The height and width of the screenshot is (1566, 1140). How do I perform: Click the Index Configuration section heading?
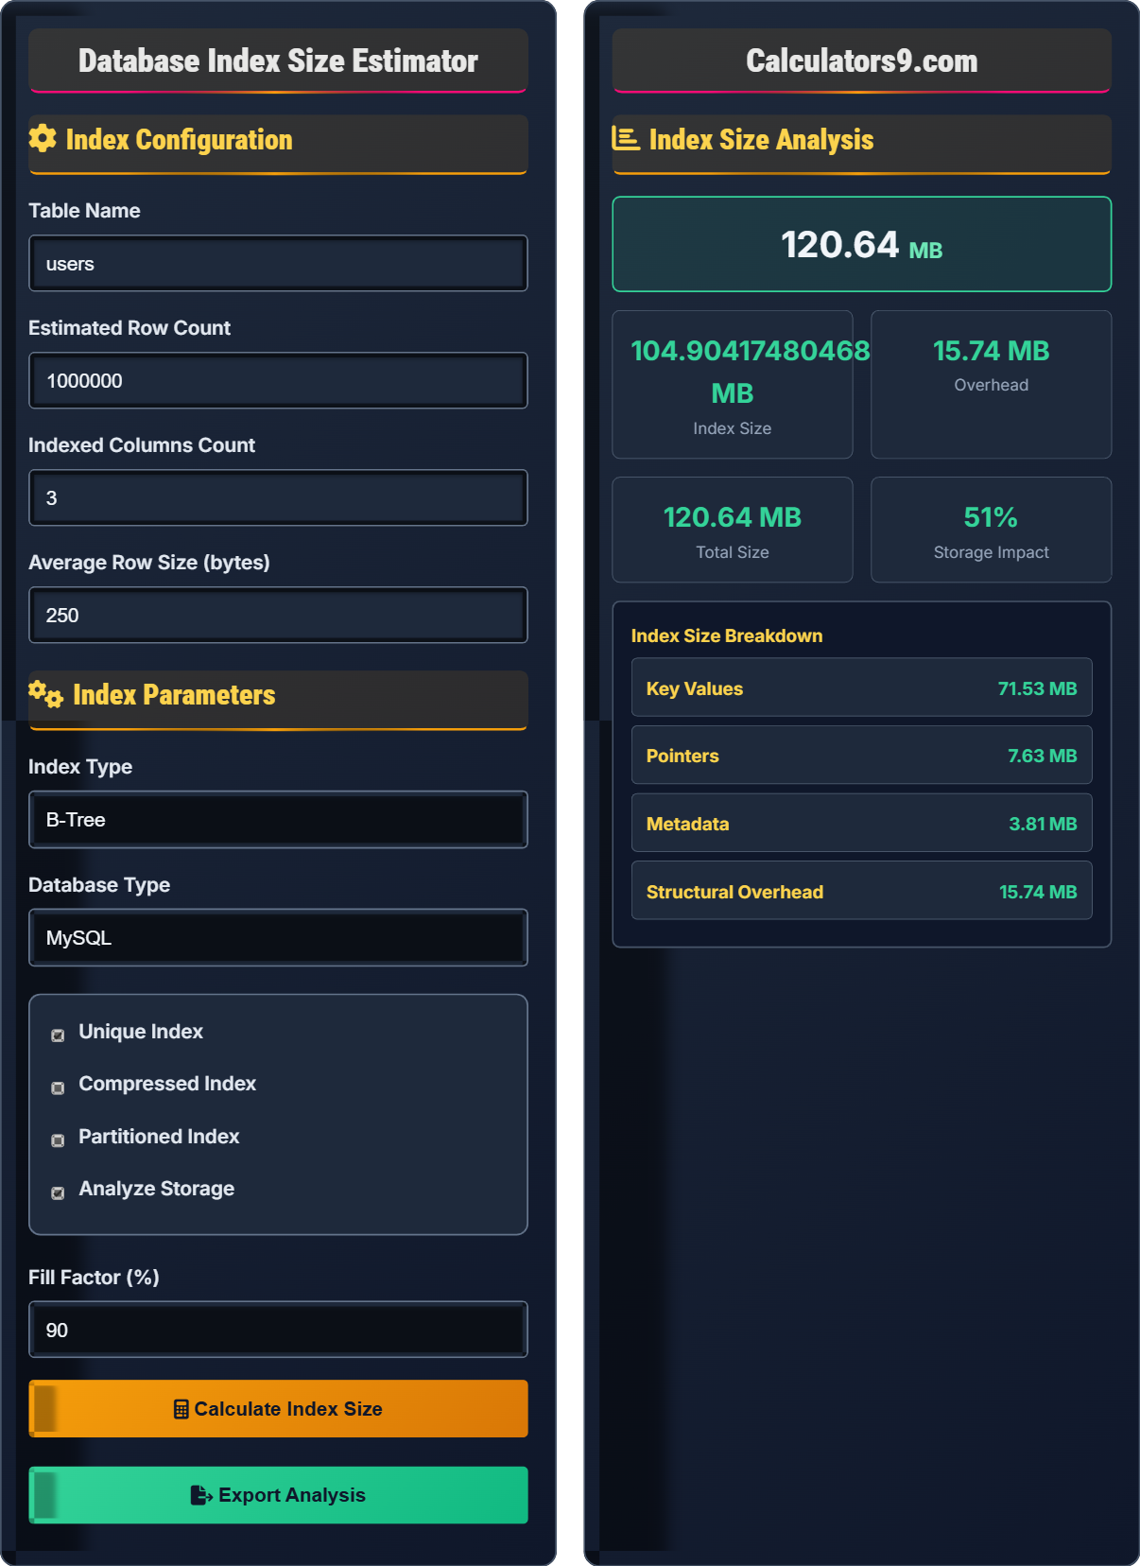tap(179, 139)
